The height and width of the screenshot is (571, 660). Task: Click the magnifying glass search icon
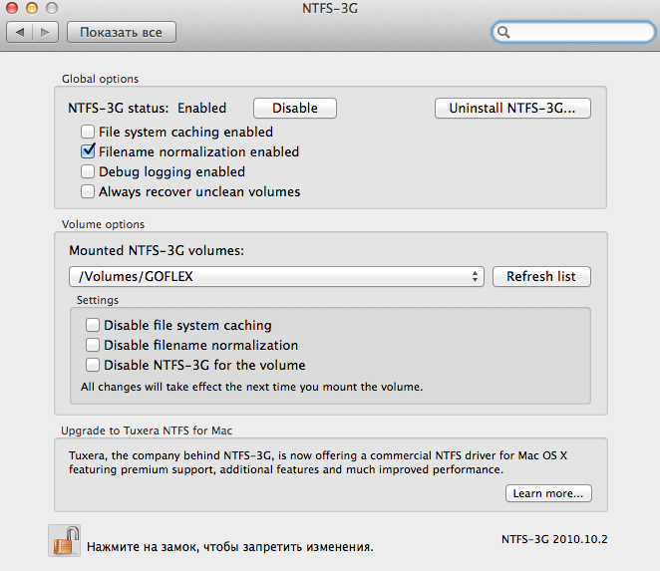503,32
